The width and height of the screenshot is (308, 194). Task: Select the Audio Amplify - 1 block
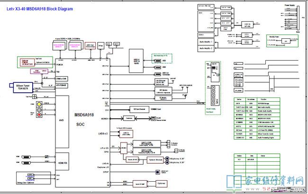(x=206, y=42)
